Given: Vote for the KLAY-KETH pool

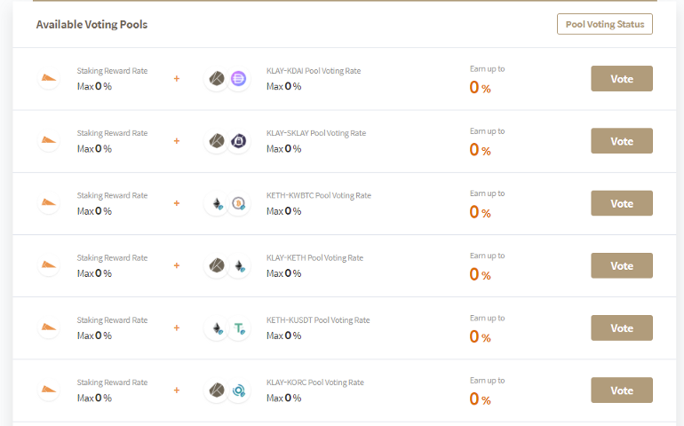Looking at the screenshot, I should (622, 265).
